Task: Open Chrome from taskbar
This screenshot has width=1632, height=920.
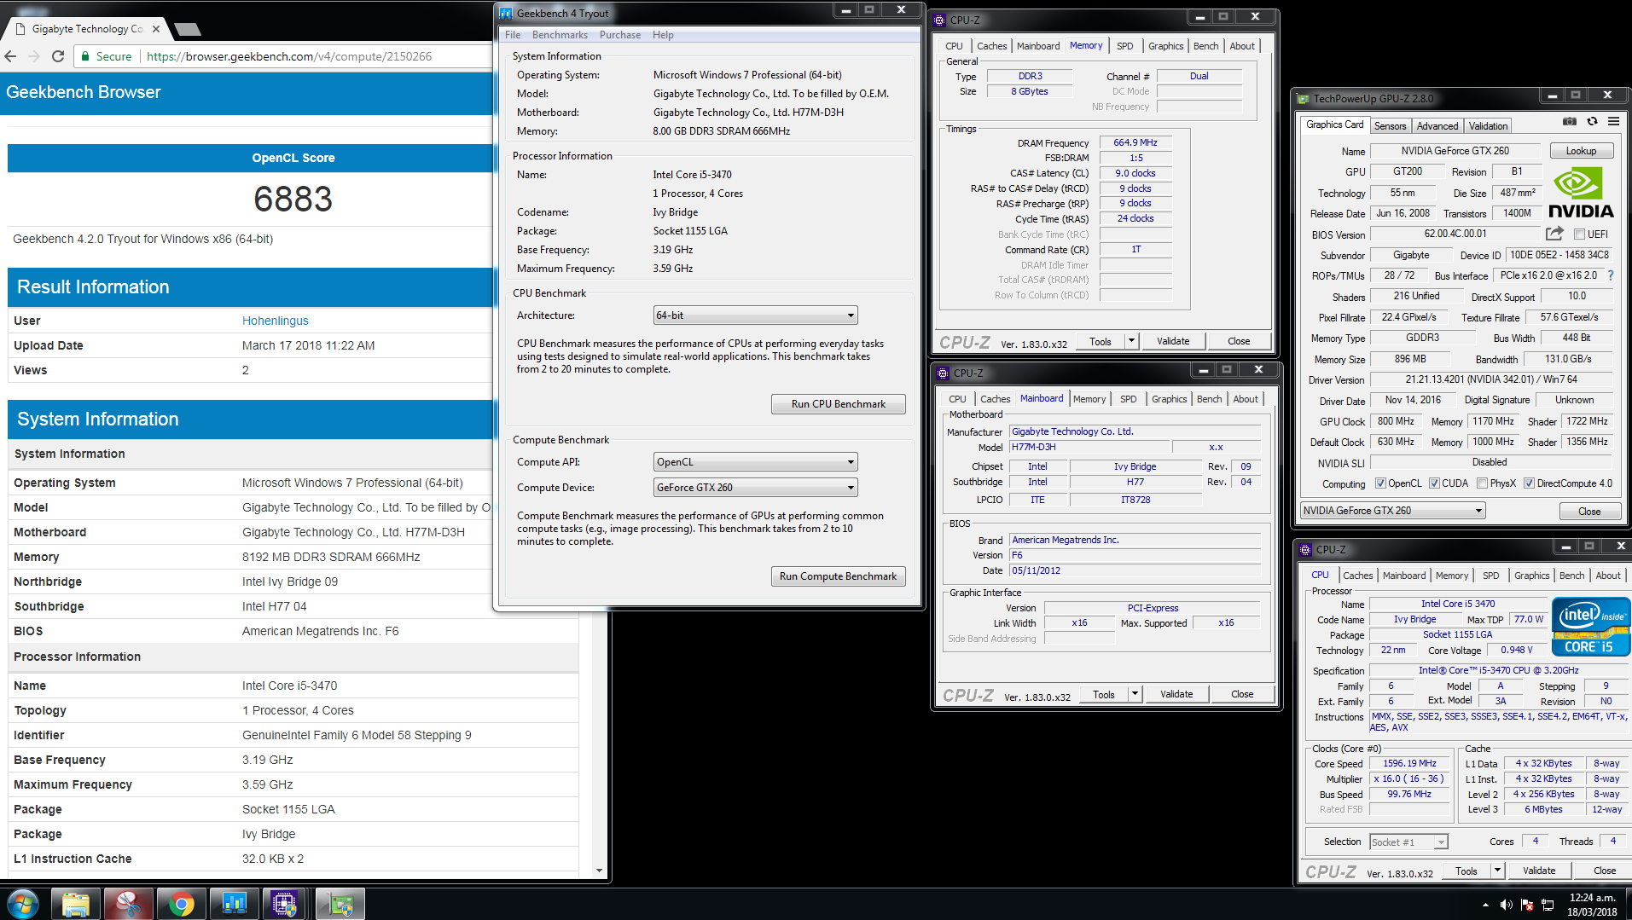Action: (x=181, y=904)
